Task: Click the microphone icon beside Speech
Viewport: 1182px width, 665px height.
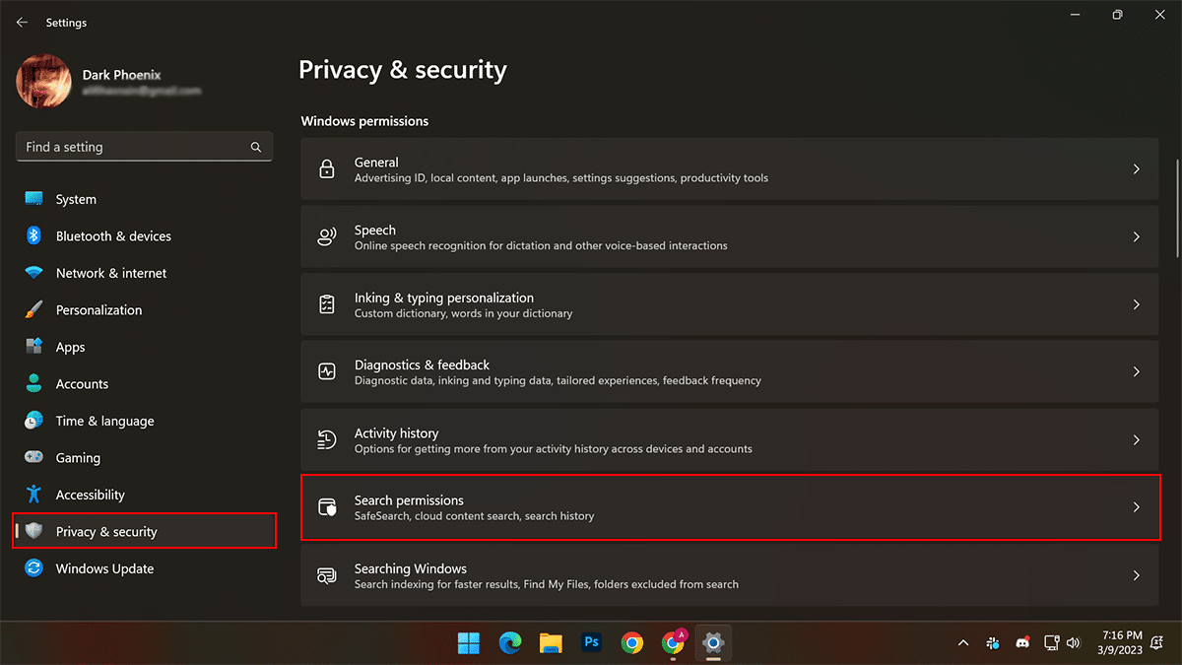Action: [327, 236]
